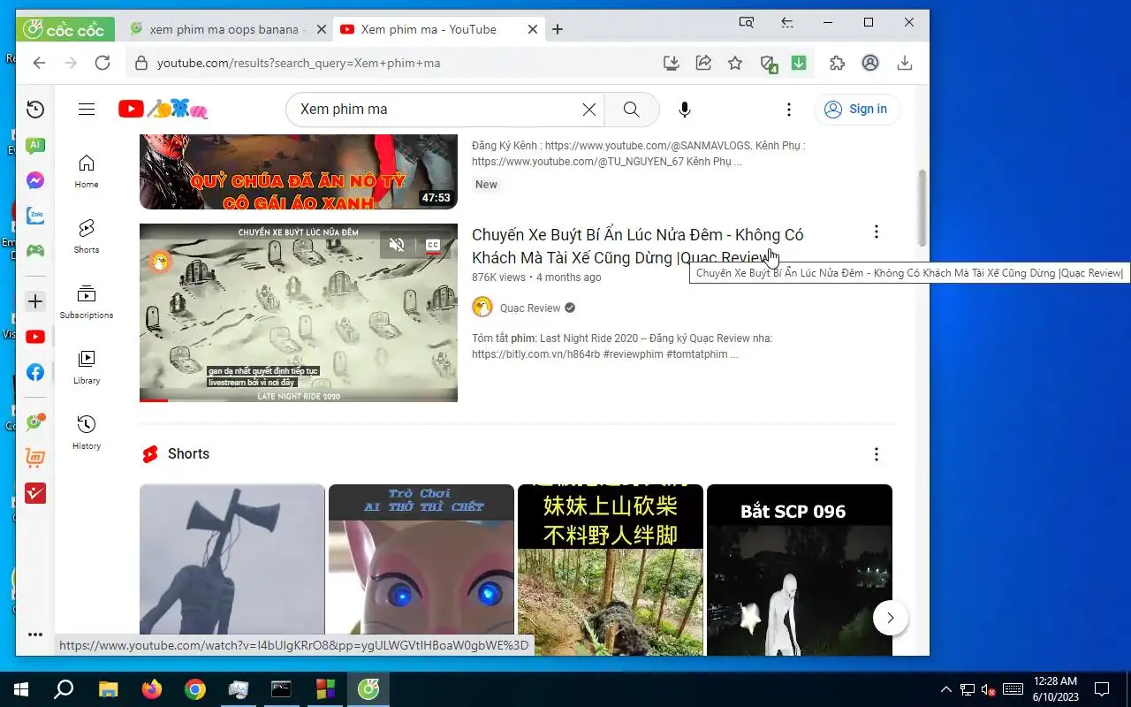Show browser downloads tray

[x=904, y=63]
